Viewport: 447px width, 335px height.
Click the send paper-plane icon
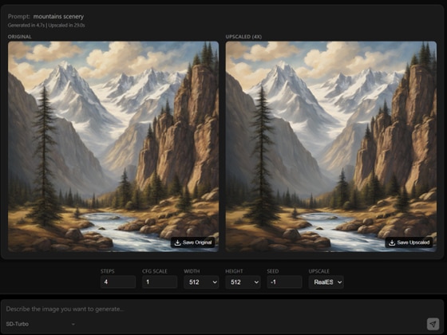point(433,324)
